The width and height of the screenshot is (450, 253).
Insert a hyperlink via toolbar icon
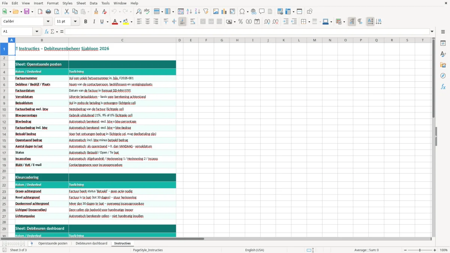(x=254, y=12)
